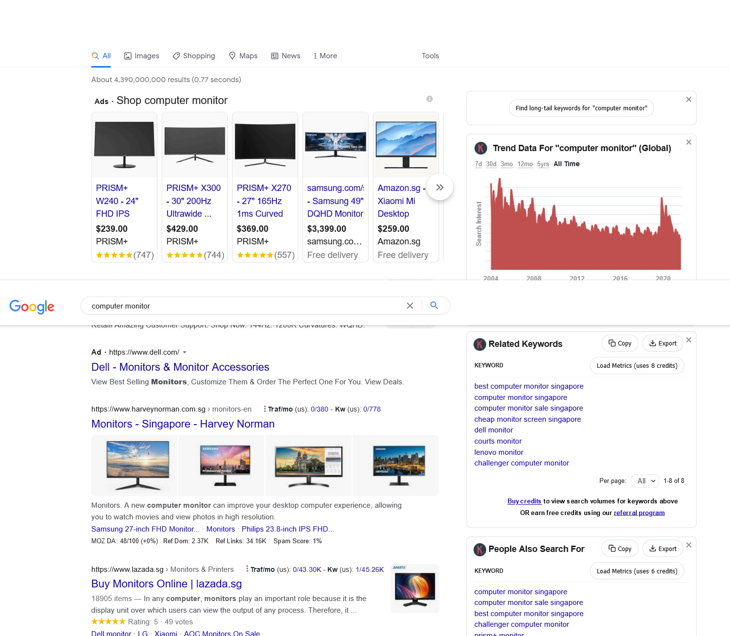This screenshot has width=730, height=636.
Task: Select All Time trend range
Action: click(567, 164)
